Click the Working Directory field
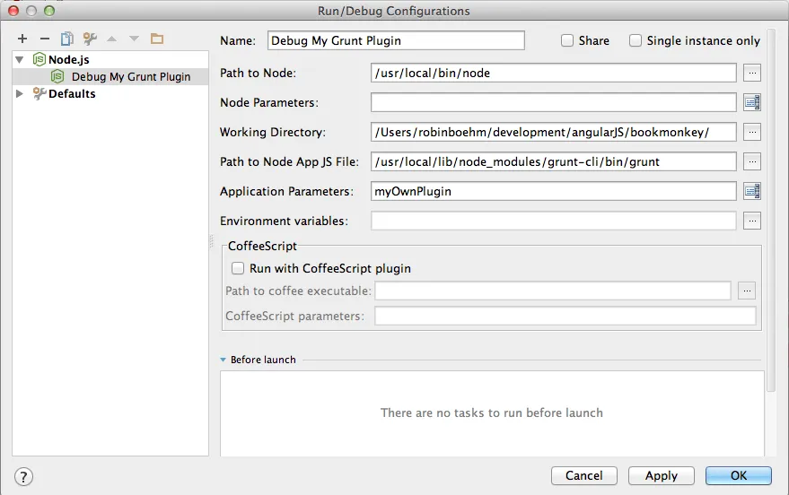The height and width of the screenshot is (495, 789). [554, 132]
